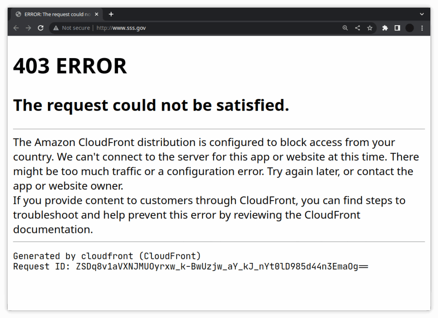Go back using the back arrow
The width and height of the screenshot is (438, 318).
click(x=16, y=28)
